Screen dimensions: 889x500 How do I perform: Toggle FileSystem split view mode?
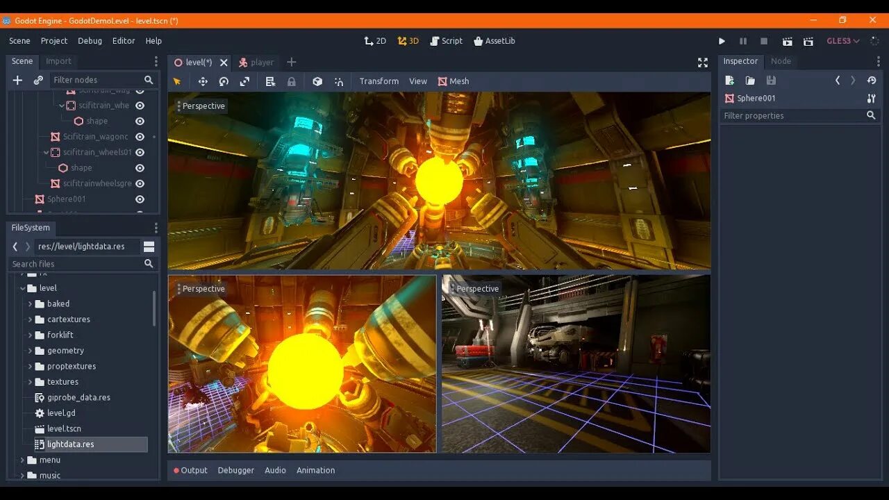coord(149,247)
